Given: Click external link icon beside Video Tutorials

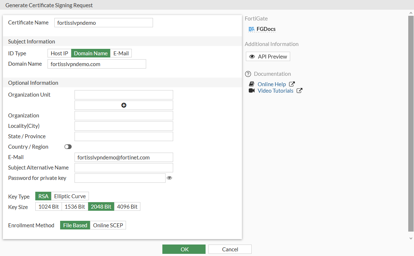Looking at the screenshot, I should pos(300,90).
